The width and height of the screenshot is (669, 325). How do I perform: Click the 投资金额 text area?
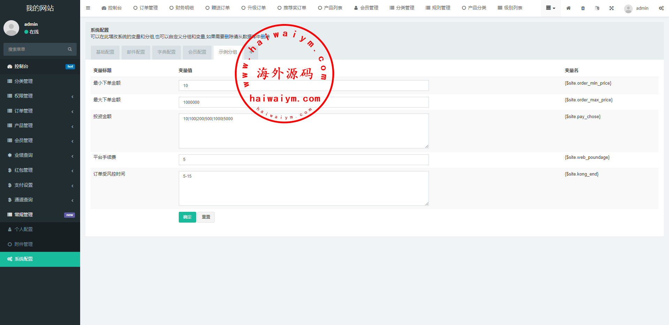(303, 131)
